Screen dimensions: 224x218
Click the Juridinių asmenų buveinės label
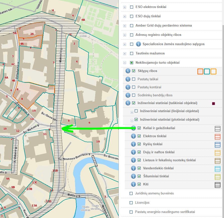(154, 193)
